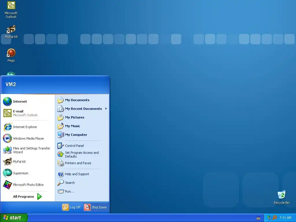Viewport: 296px width, 222px height.
Task: Expand All Programs green arrow
Action: tap(39, 197)
